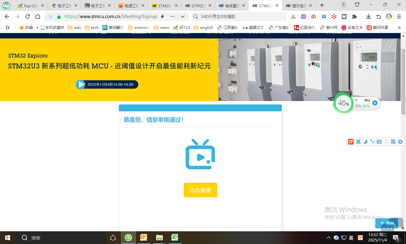This screenshot has width=406, height=244.
Task: Open the notification center icon
Action: [x=396, y=238]
